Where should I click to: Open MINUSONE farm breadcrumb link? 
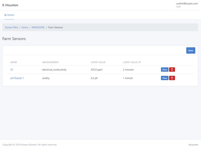point(39,27)
